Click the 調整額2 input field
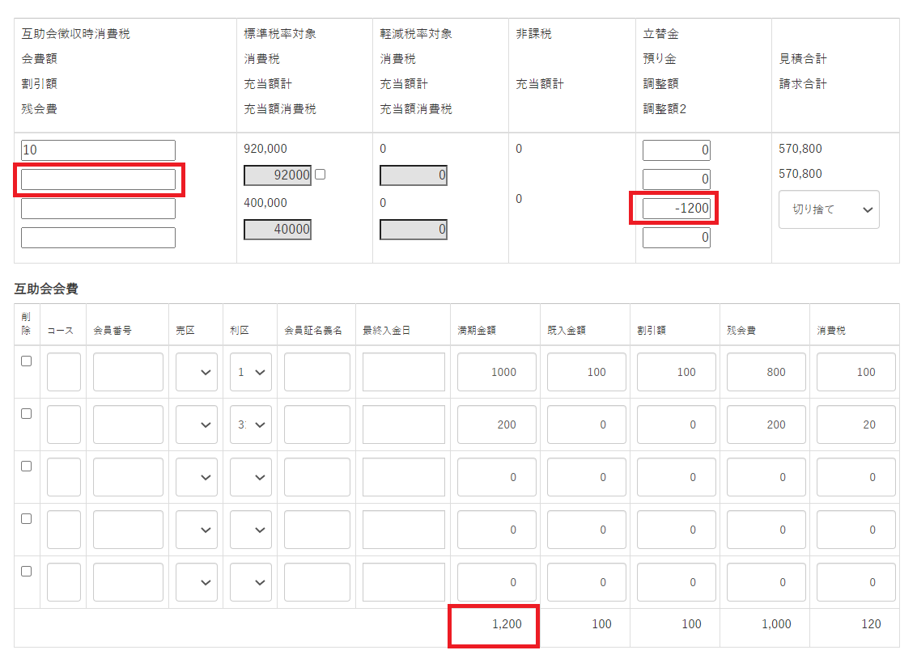This screenshot has width=917, height=663. [x=676, y=238]
